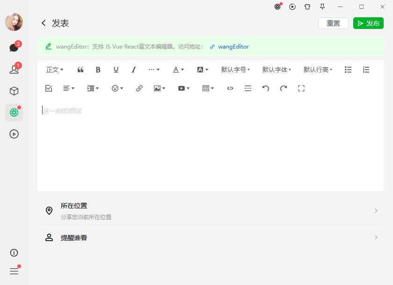Screen dimensions: 393x285
Task: Open the 提醒谁看 mention row
Action: pyautogui.click(x=211, y=237)
